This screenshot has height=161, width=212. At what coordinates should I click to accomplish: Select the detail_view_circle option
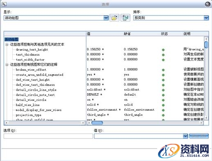tap(31, 100)
